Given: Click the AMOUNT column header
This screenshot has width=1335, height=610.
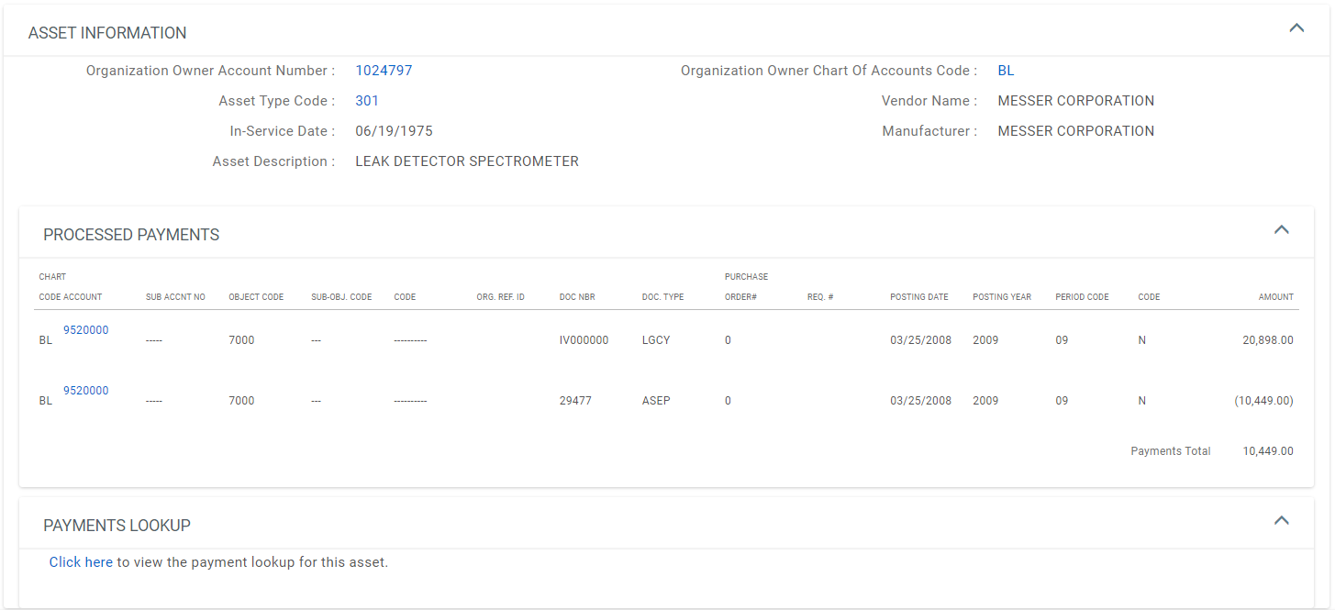Looking at the screenshot, I should tap(1275, 297).
